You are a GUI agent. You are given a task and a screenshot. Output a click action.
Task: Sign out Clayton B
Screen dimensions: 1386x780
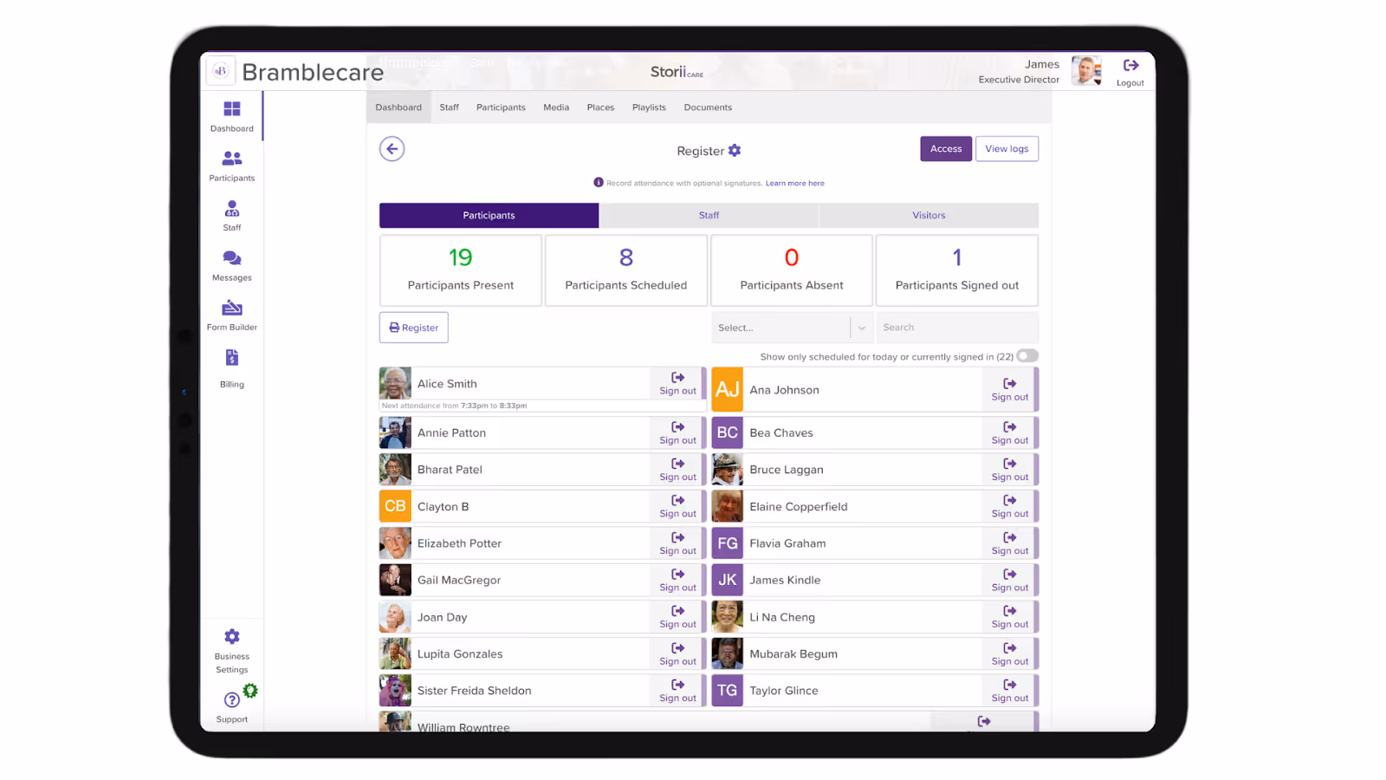point(677,506)
